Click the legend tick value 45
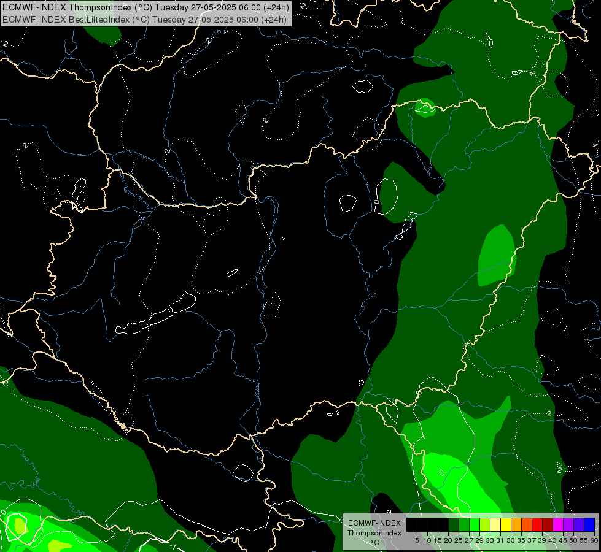Image resolution: width=601 pixels, height=552 pixels. click(x=564, y=540)
